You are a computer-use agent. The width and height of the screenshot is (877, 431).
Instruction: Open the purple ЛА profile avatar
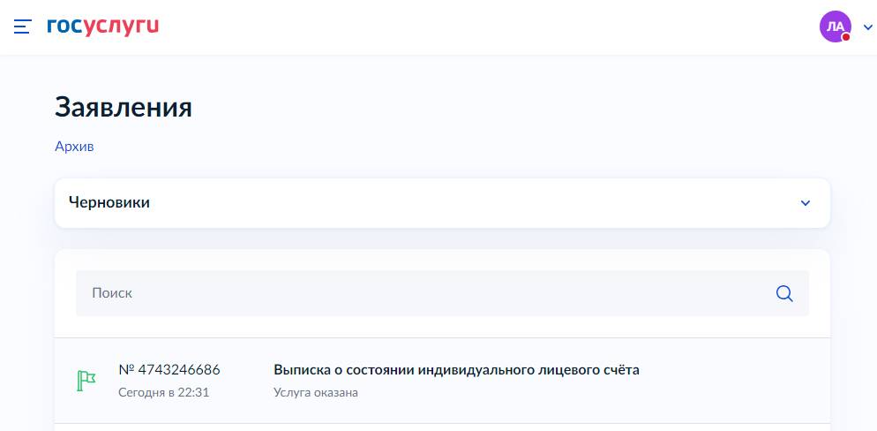tap(835, 26)
